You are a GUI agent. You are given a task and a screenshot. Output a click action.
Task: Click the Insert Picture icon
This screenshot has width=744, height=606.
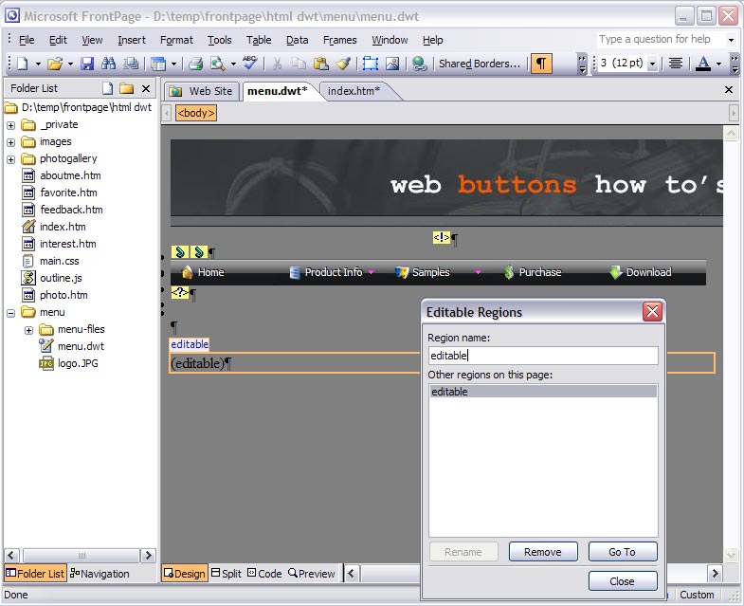(x=391, y=64)
